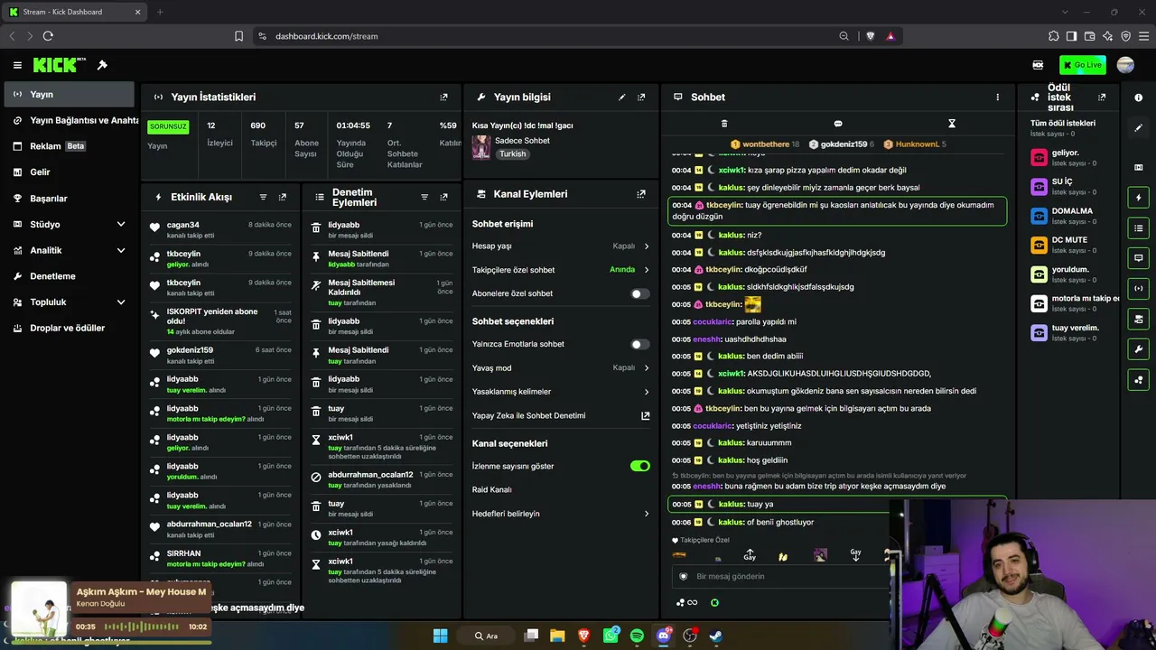
Task: Open Hesap yaşı setting chevron
Action: pyautogui.click(x=647, y=246)
